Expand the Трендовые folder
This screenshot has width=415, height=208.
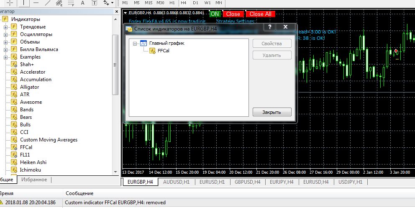5,27
